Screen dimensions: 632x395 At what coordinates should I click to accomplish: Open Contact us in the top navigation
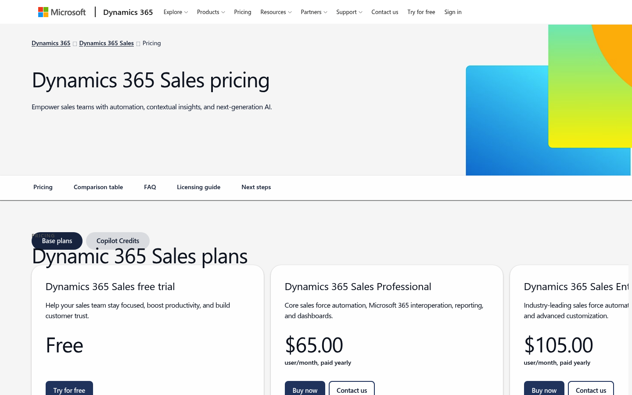pyautogui.click(x=384, y=12)
